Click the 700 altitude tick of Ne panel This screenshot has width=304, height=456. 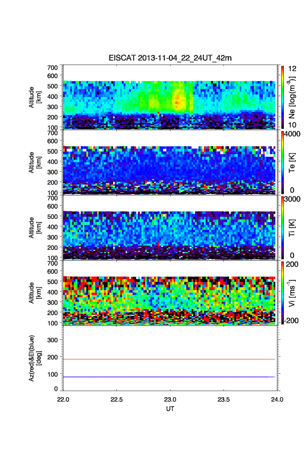pos(53,67)
